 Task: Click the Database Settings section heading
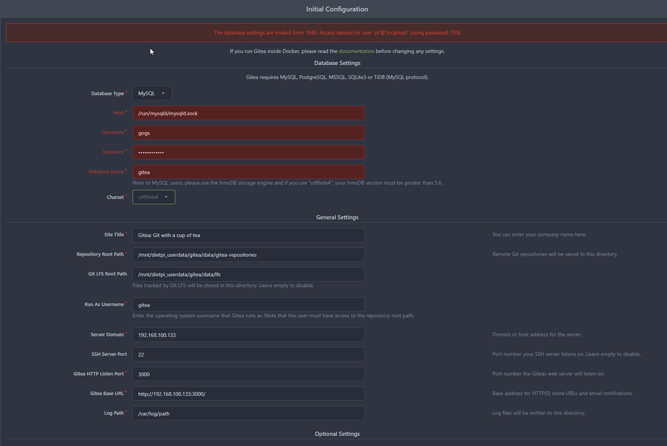[x=337, y=63]
